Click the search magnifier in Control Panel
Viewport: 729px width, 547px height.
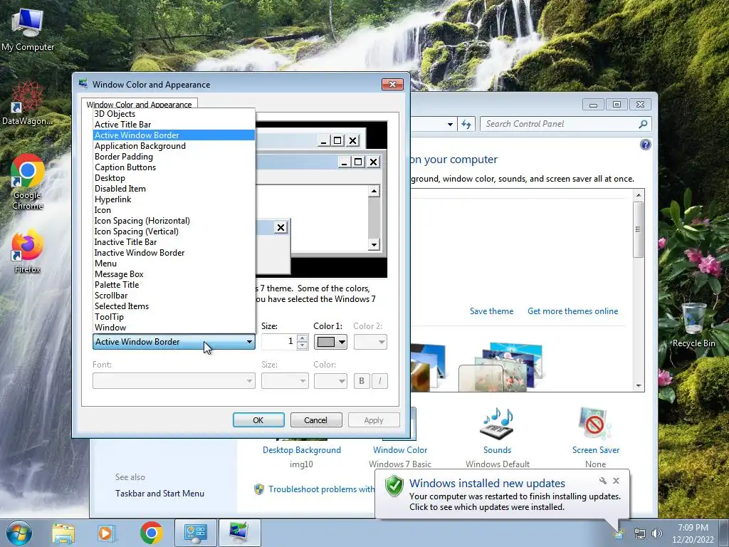tap(643, 124)
